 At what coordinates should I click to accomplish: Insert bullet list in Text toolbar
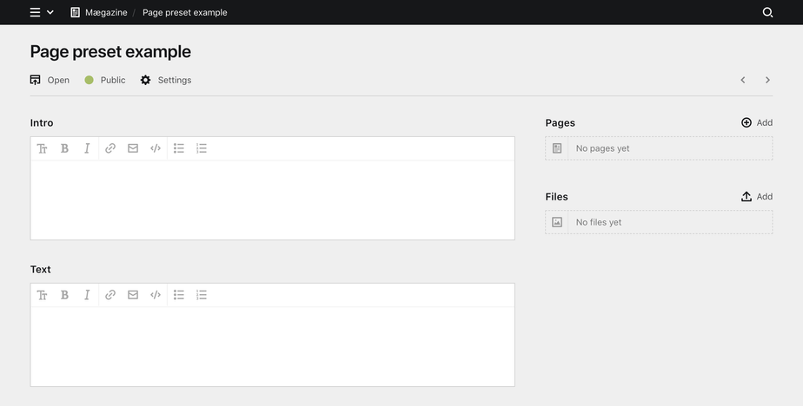[179, 295]
